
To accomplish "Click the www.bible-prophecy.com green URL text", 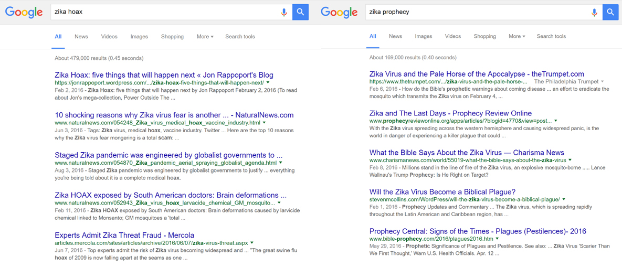I will tap(431, 239).
